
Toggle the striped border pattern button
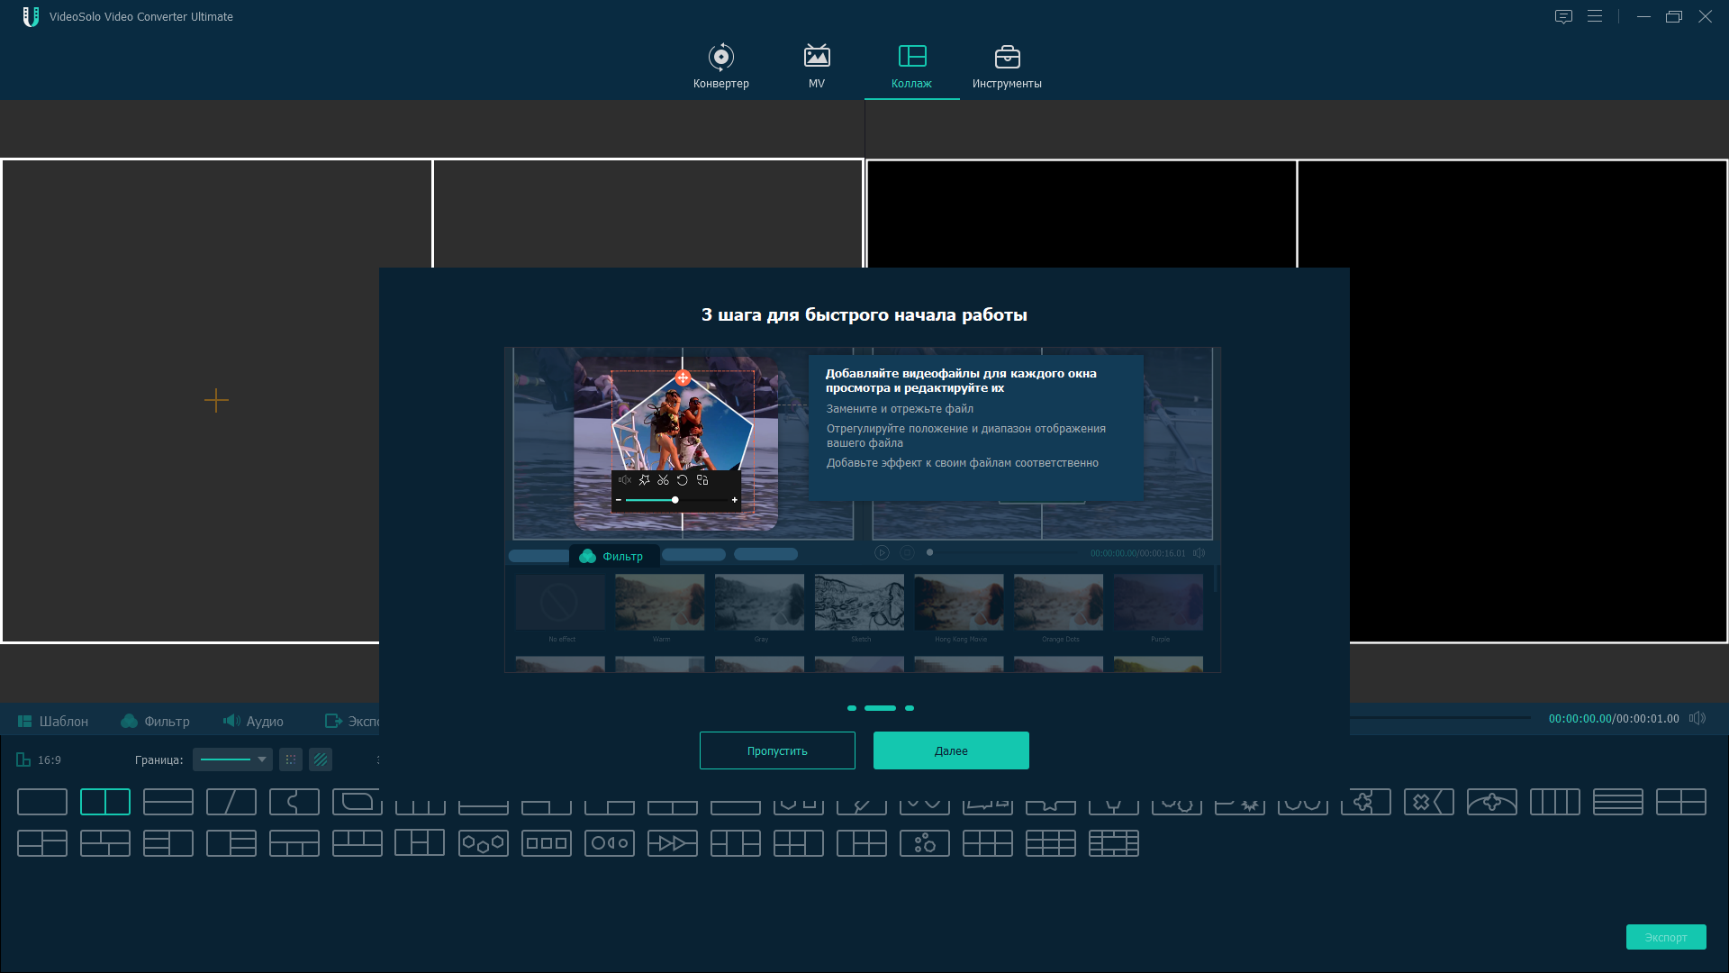point(321,760)
